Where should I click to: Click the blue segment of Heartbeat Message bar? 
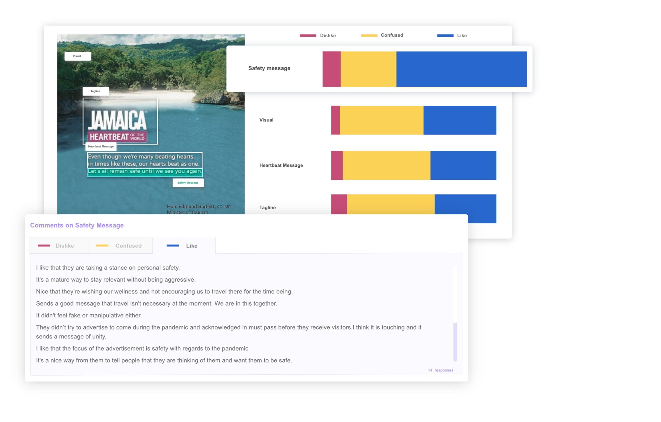click(463, 165)
